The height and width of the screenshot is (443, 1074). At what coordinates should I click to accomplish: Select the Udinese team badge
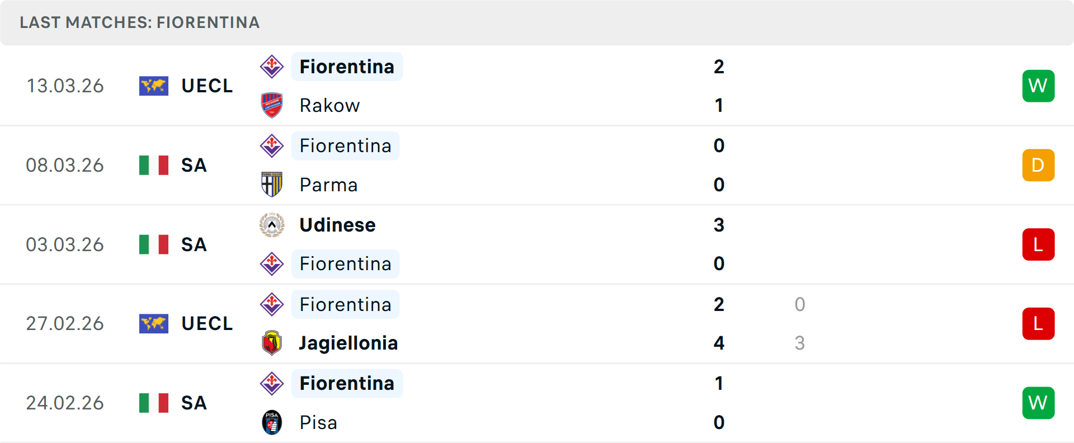(272, 225)
